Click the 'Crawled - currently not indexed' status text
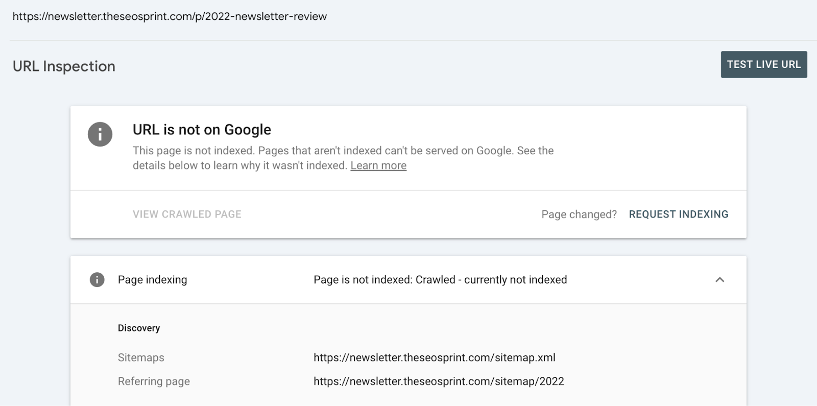The height and width of the screenshot is (406, 817). [440, 280]
